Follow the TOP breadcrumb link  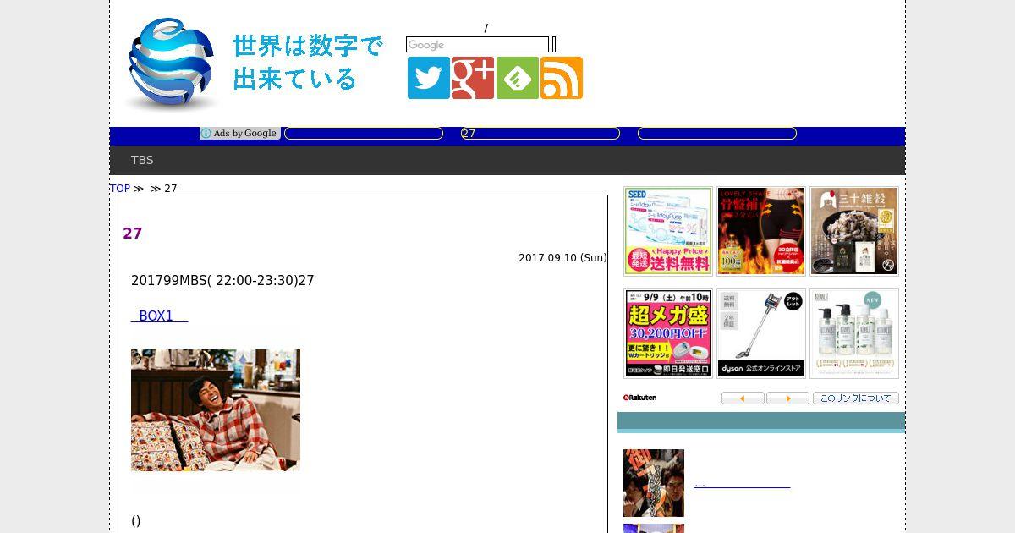120,188
